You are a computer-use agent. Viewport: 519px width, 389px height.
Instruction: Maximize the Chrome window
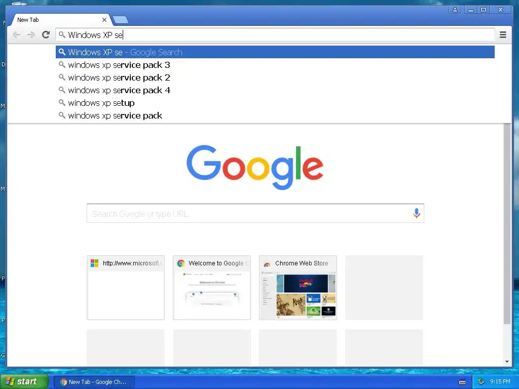[x=484, y=10]
